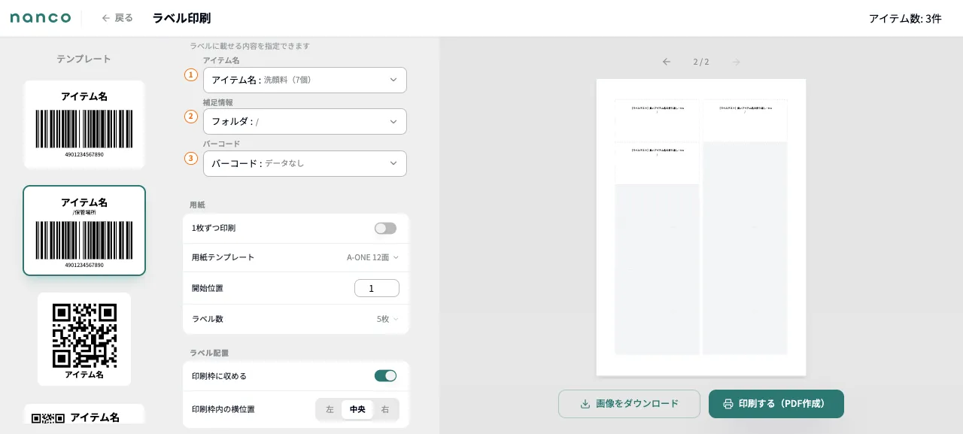The image size is (963, 434).
Task: Open the ラベル数 5枚 dropdown
Action: coord(387,319)
